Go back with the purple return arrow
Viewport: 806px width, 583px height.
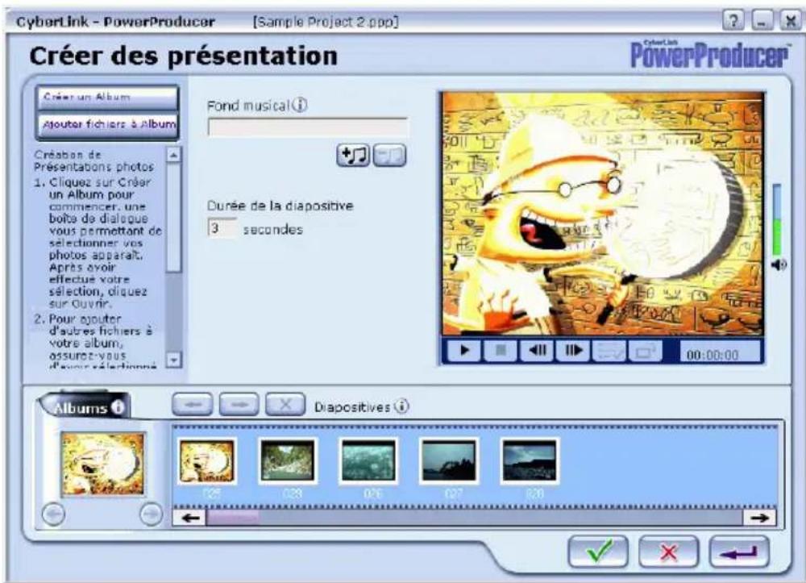739,552
